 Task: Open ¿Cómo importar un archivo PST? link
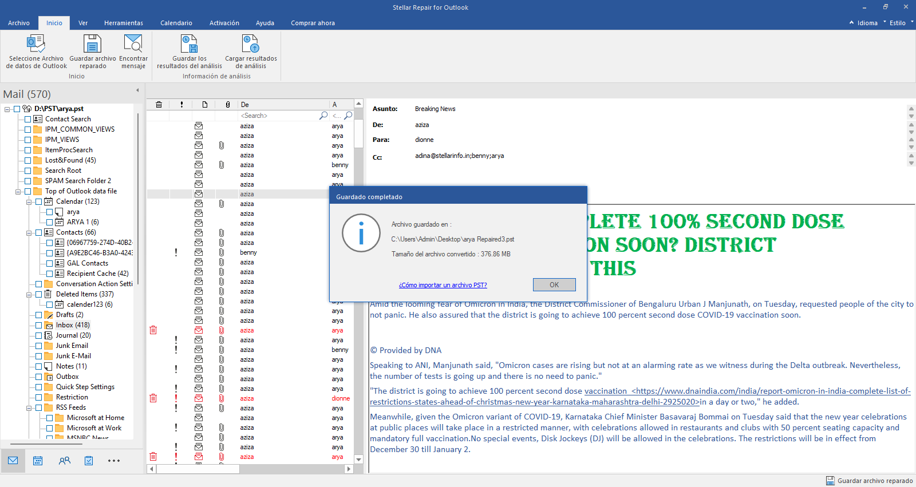443,285
